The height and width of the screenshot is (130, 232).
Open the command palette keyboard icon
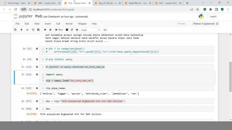click(105, 30)
